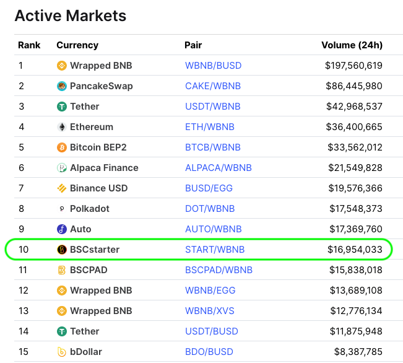
Task: Select the BSCPAD currency name
Action: pos(89,270)
